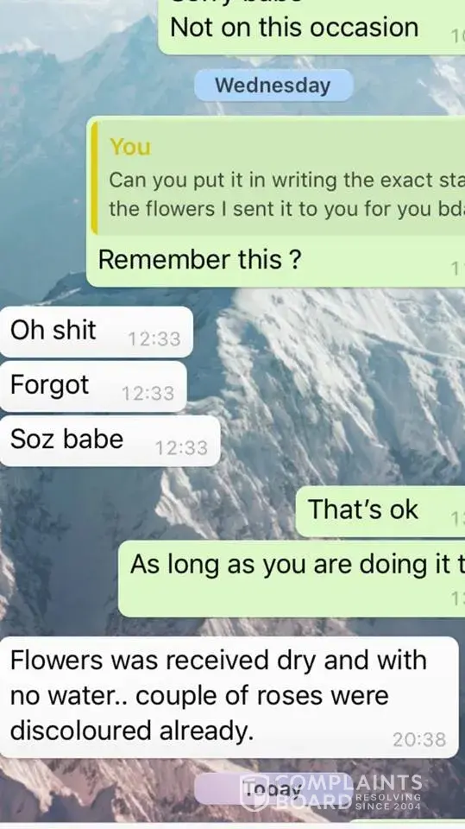Tap the 12:33 timestamp beside 'Forgot'

click(x=148, y=394)
